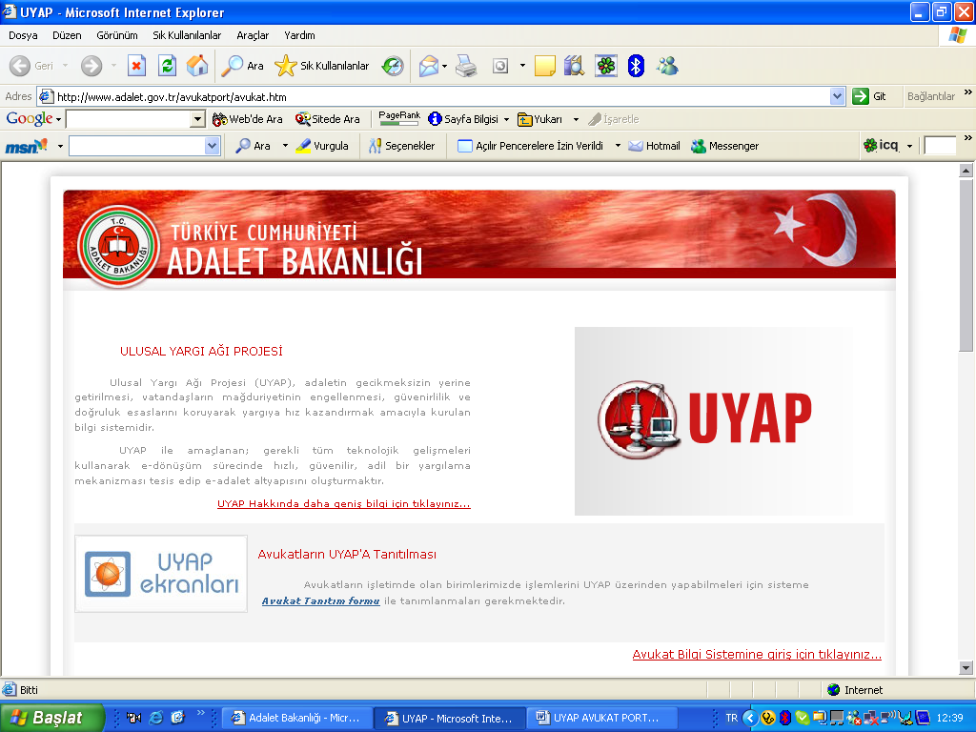Open Hotmail from MSN toolbar
This screenshot has height=732, width=976.
[x=654, y=146]
